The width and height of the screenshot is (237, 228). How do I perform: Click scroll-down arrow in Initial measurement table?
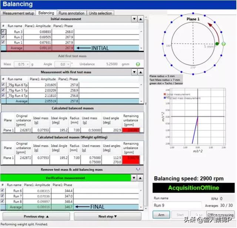tap(141, 48)
